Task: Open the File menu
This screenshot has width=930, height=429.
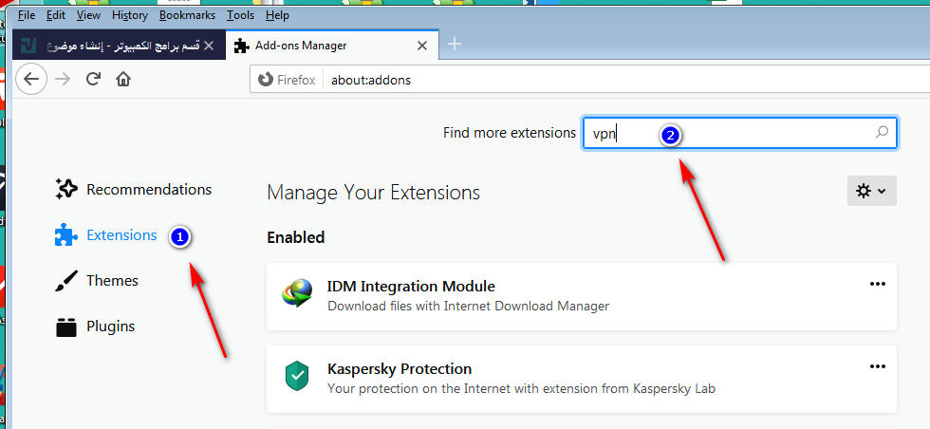Action: tap(27, 15)
